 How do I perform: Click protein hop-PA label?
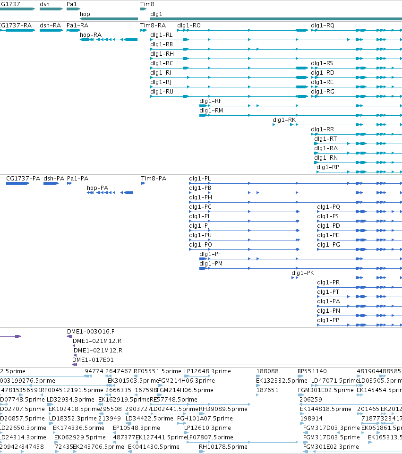pos(97,188)
